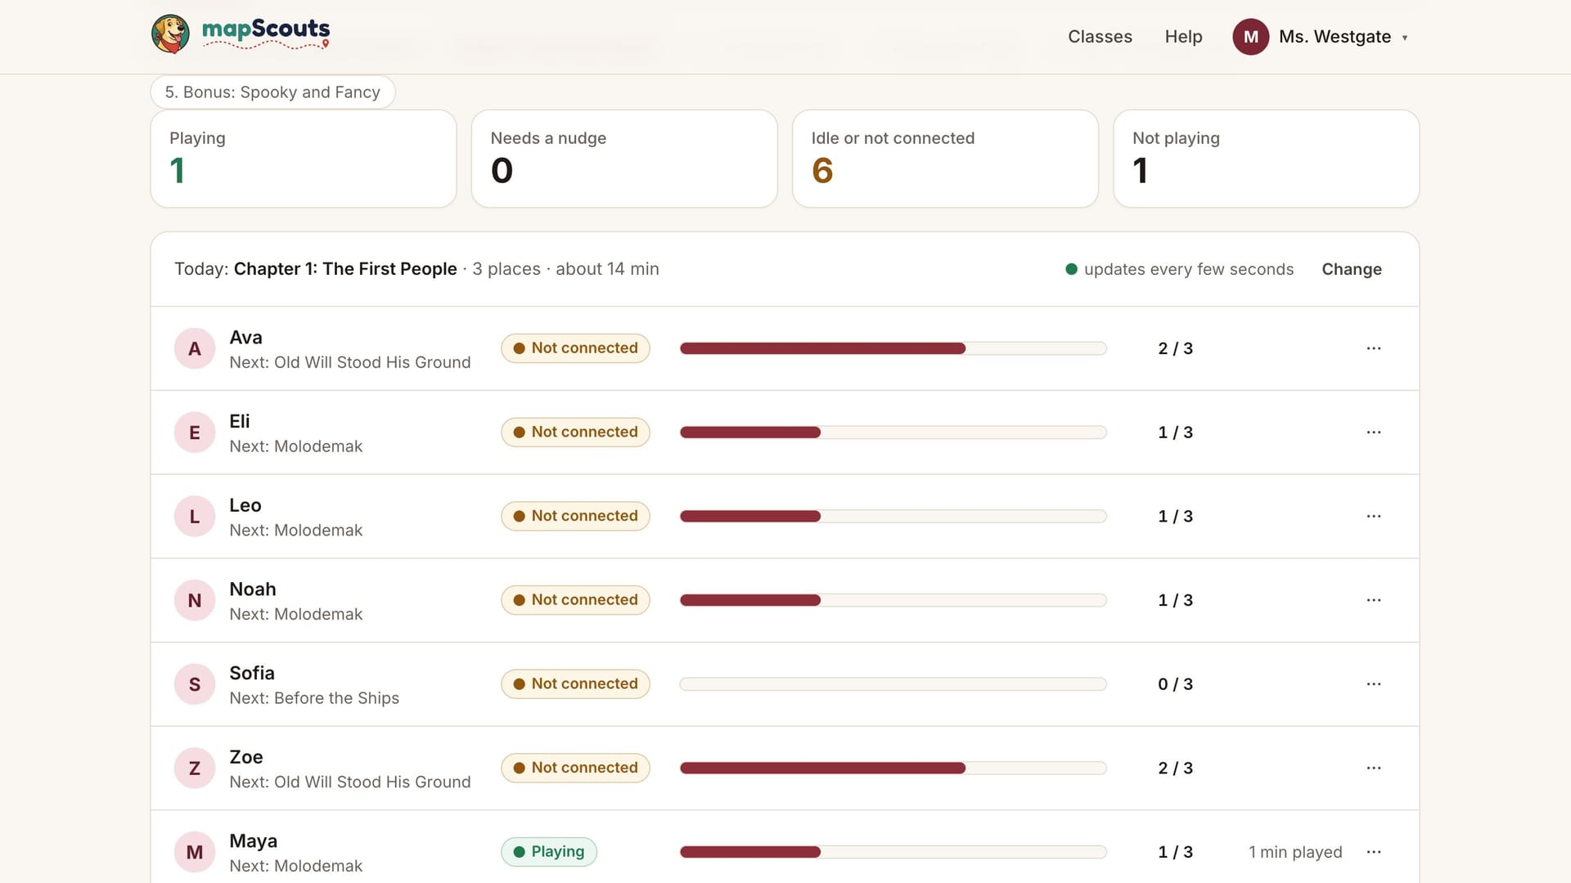Open the three-dot menu for Eli

click(1373, 433)
